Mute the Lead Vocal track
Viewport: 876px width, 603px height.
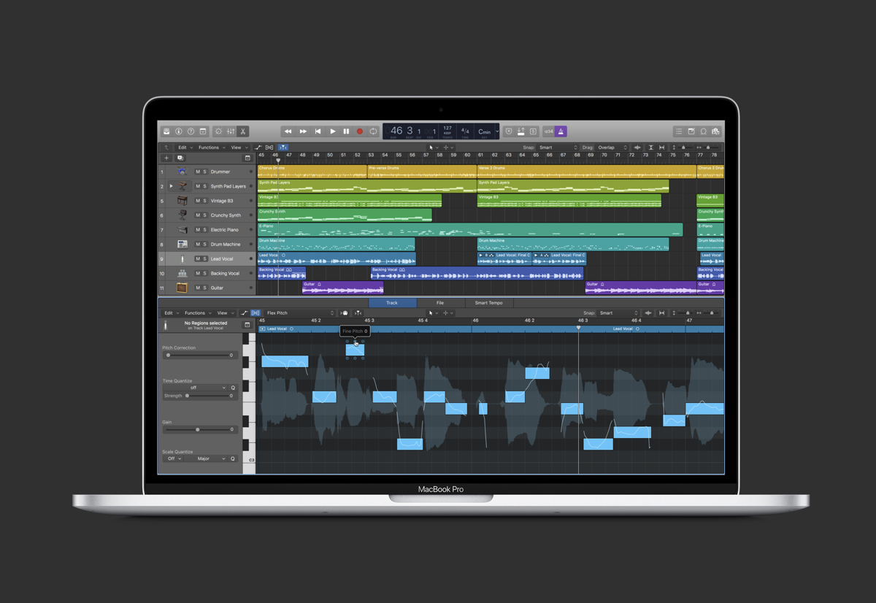(x=197, y=258)
